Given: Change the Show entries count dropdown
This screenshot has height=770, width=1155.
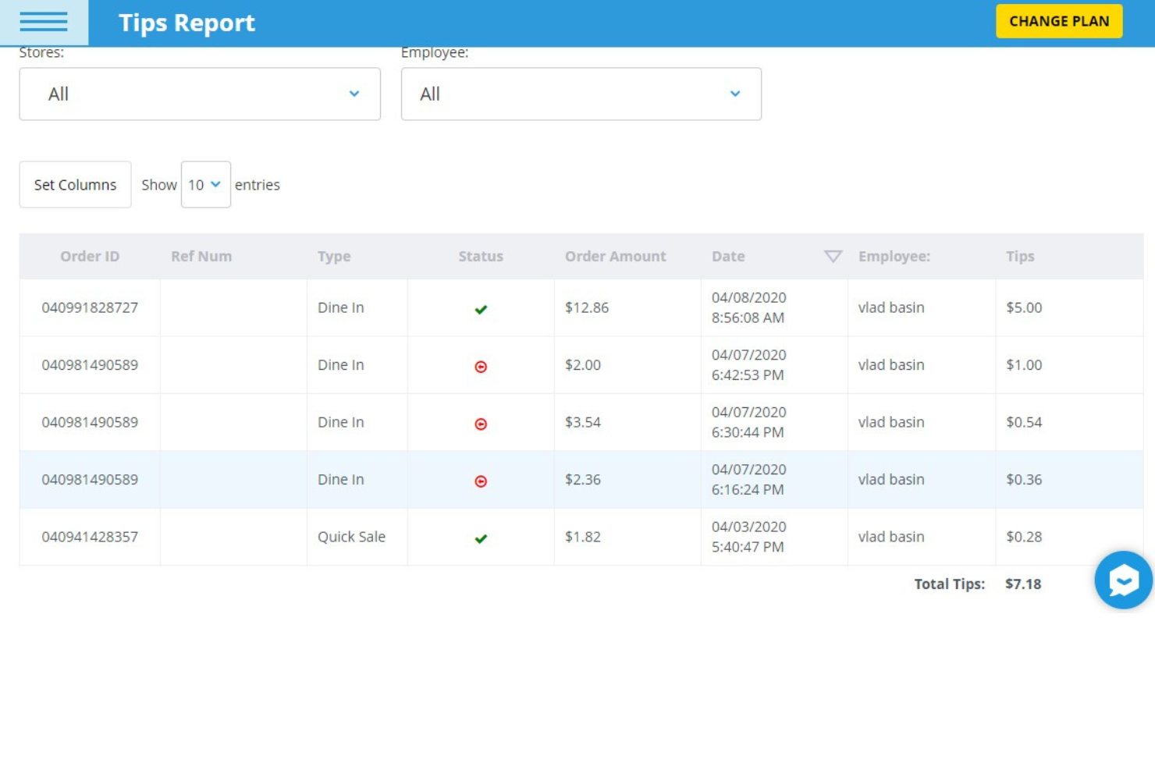Looking at the screenshot, I should pyautogui.click(x=205, y=185).
